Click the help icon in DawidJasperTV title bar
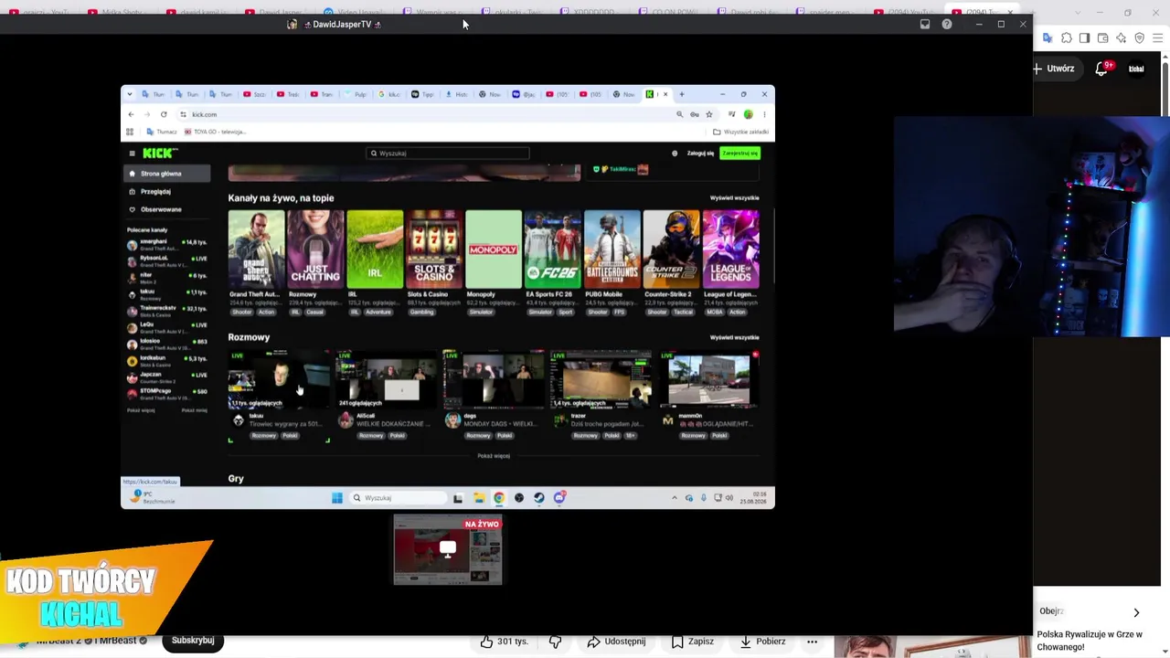The width and height of the screenshot is (1170, 658). tap(947, 25)
